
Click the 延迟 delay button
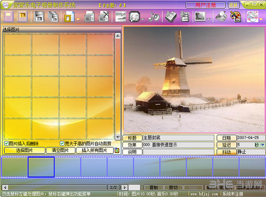click(227, 145)
